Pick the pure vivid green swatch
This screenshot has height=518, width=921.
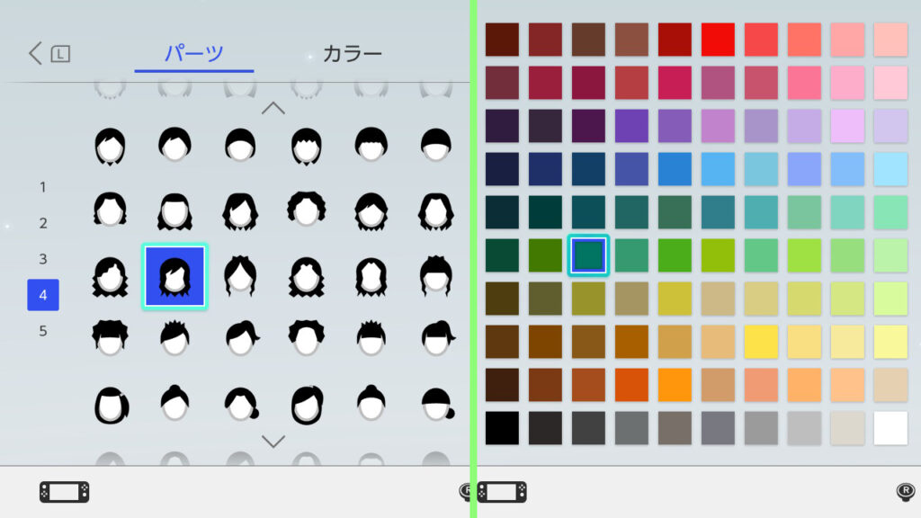coord(675,255)
